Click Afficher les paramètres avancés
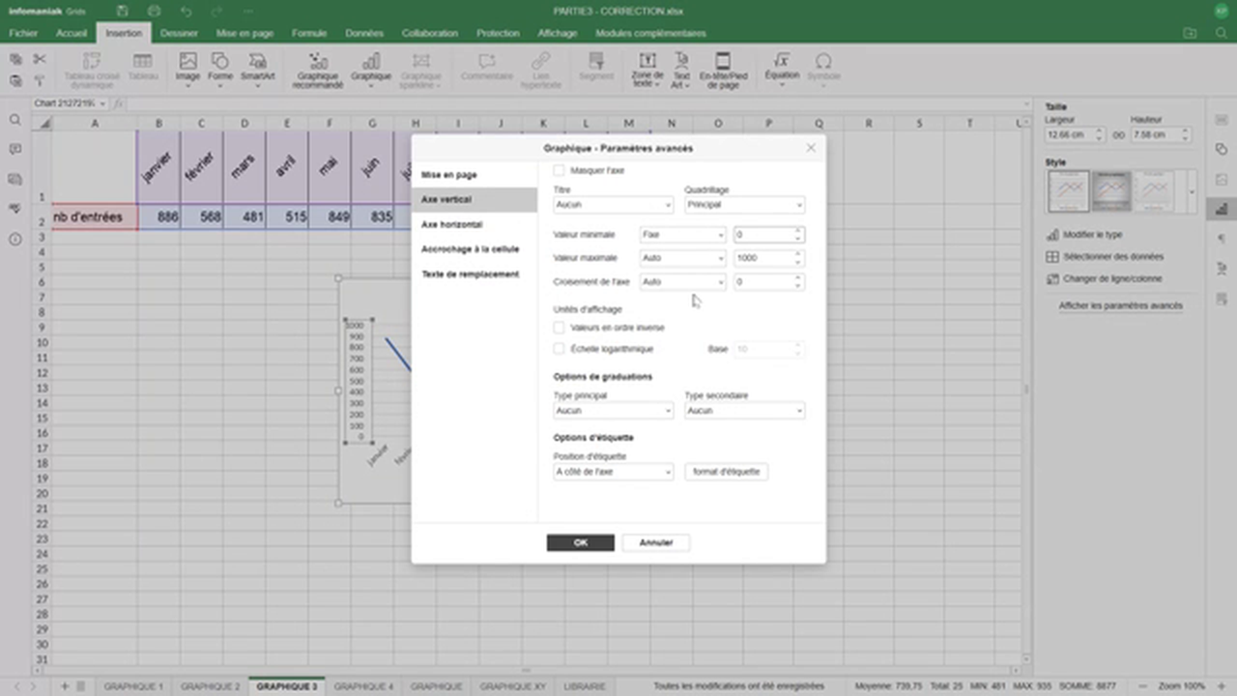1237x696 pixels. pos(1120,305)
